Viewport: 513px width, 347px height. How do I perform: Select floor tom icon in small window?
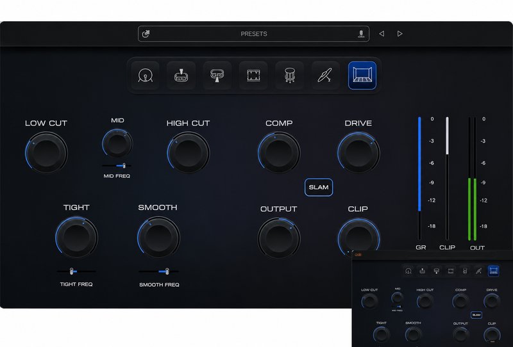point(465,271)
